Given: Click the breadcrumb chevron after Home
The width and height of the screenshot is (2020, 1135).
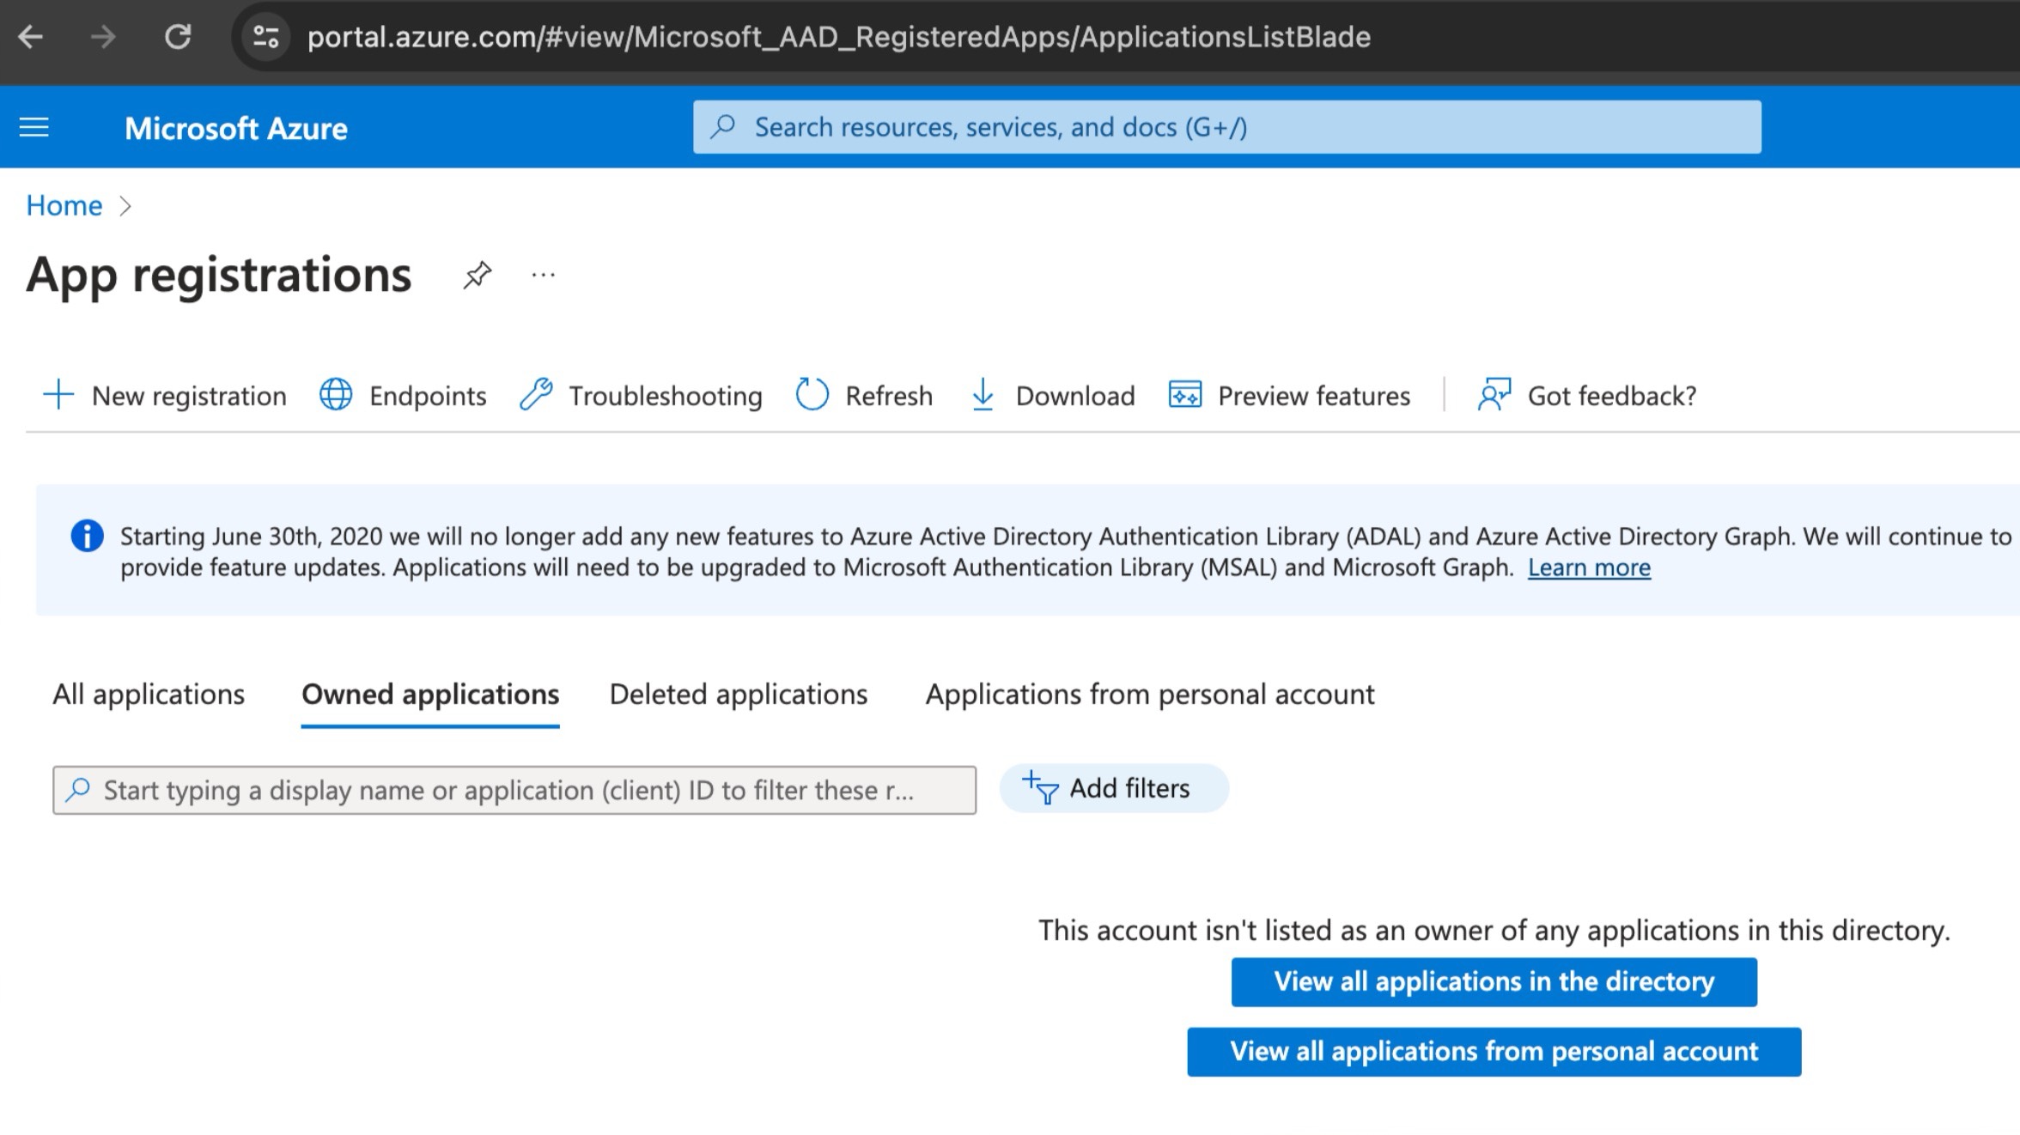Looking at the screenshot, I should (125, 206).
